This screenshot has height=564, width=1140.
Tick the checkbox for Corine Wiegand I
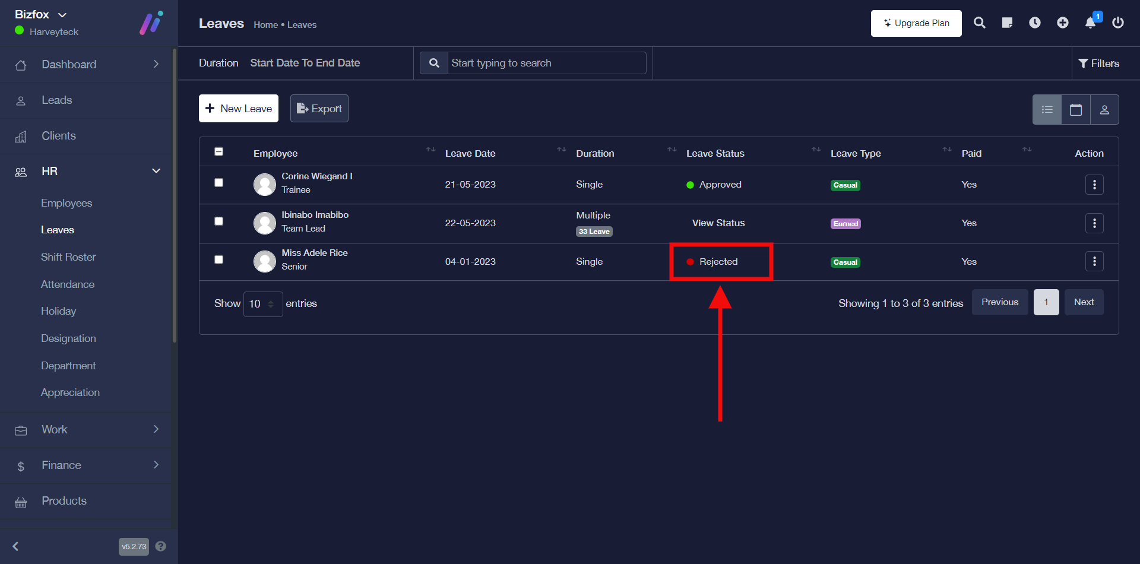coord(219,183)
